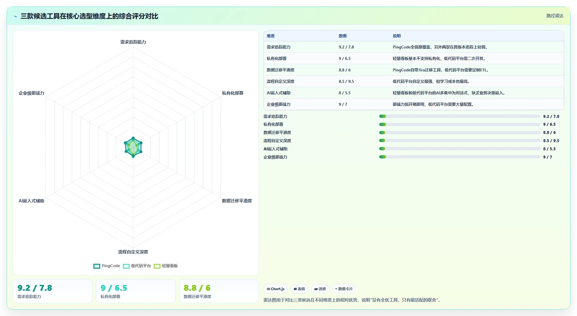Click the table value 8.5 / 9.5
The width and height of the screenshot is (577, 316).
pyautogui.click(x=346, y=82)
